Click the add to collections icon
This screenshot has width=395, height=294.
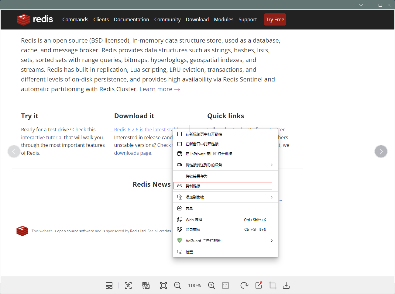(180, 197)
